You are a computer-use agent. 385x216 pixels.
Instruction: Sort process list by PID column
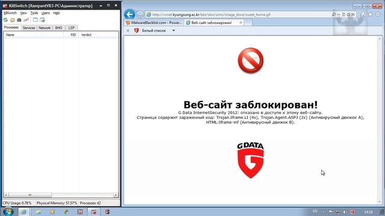click(x=71, y=35)
